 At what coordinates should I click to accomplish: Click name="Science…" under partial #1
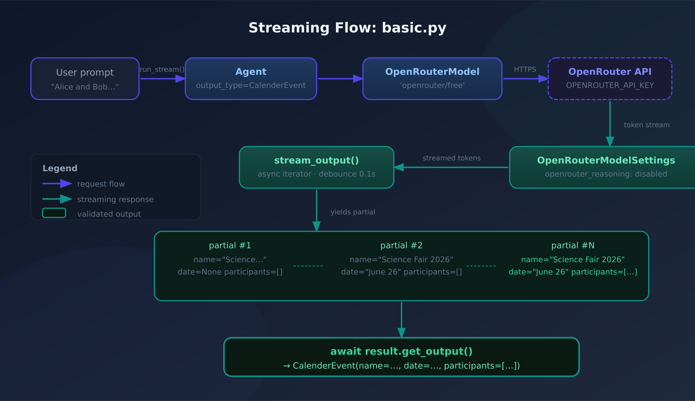(230, 260)
